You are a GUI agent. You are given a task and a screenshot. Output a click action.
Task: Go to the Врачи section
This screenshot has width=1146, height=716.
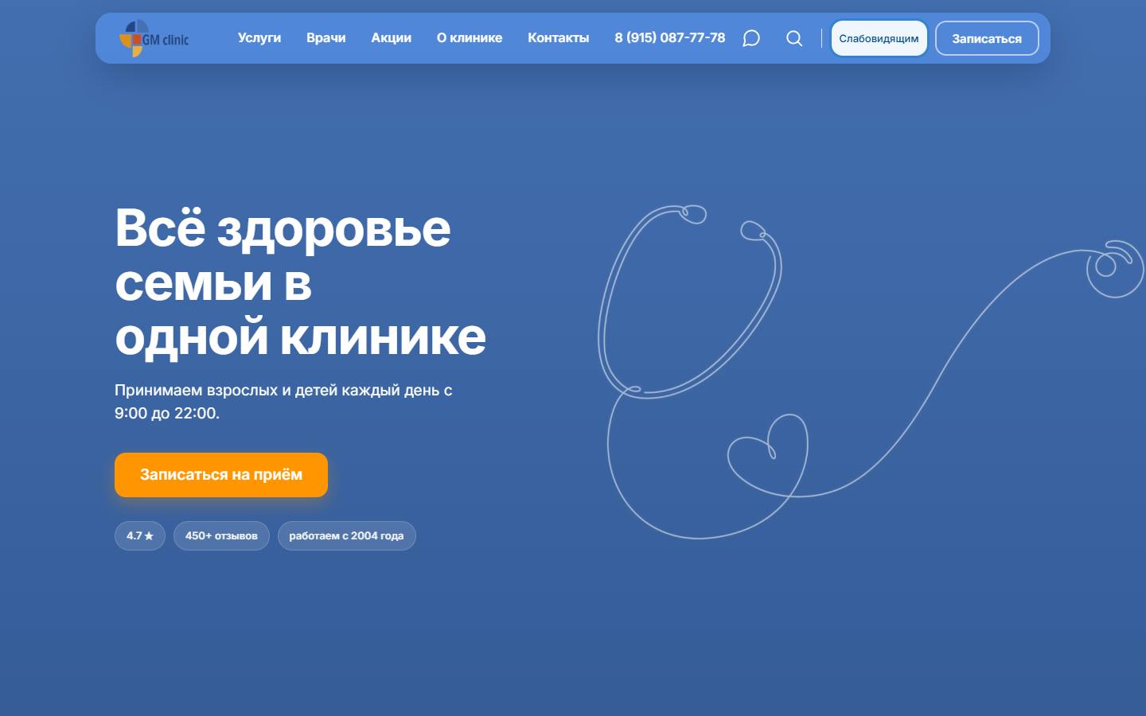tap(325, 37)
